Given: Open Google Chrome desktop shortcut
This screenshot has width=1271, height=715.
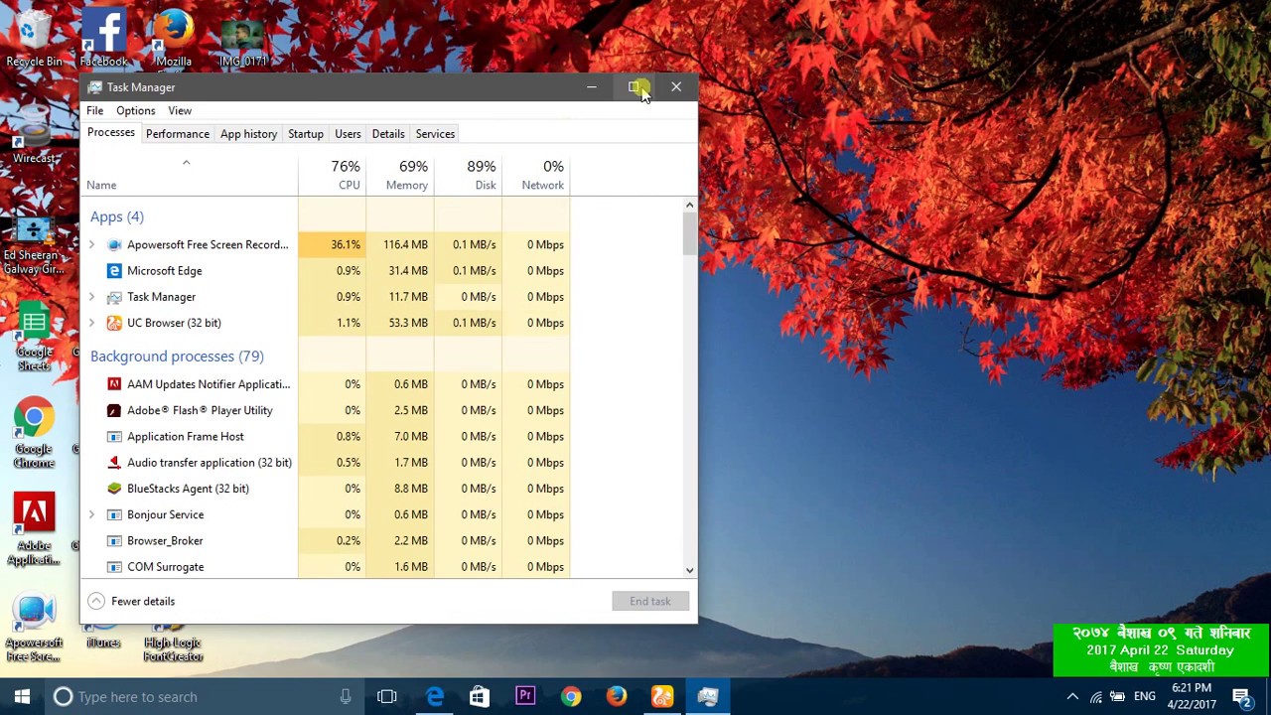Looking at the screenshot, I should click(x=34, y=434).
